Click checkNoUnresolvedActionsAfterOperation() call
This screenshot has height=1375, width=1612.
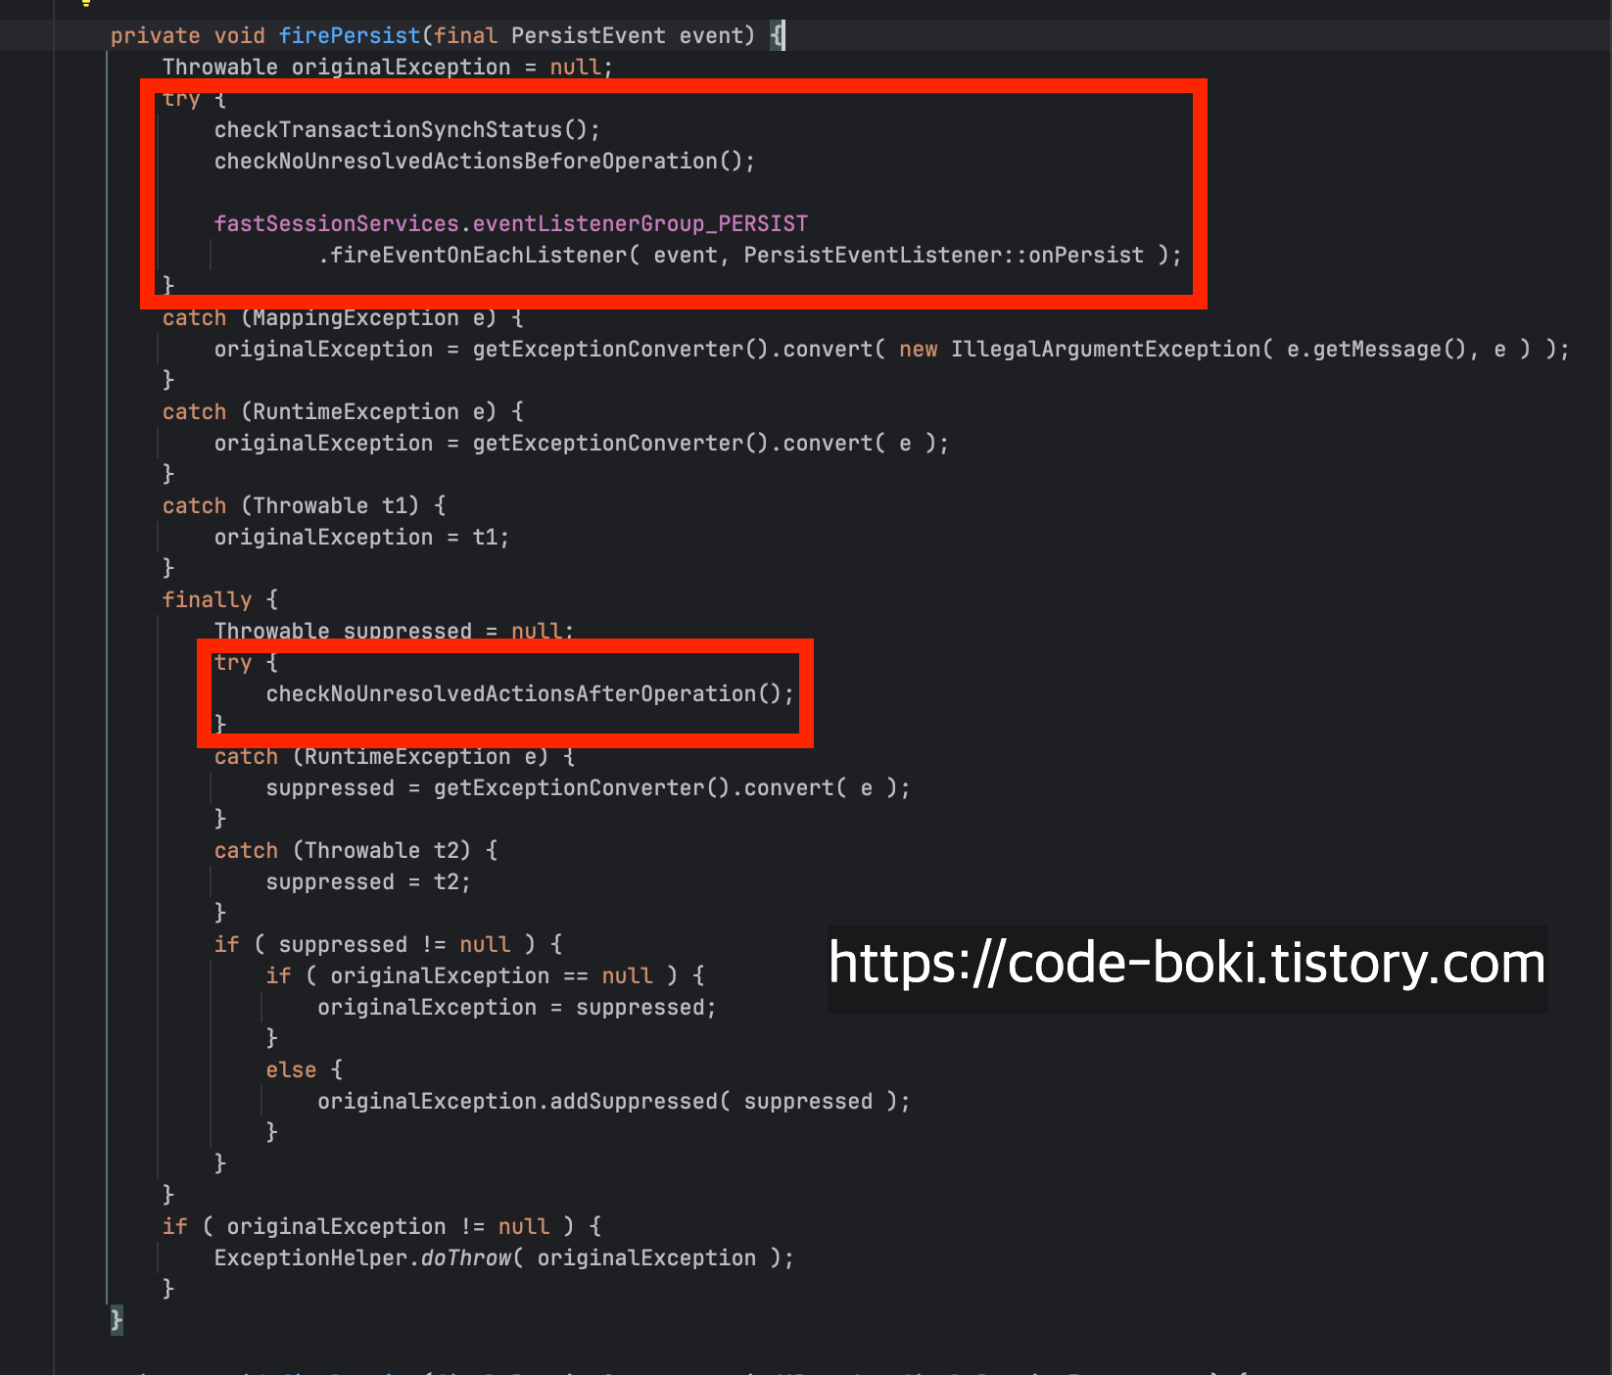coord(530,693)
